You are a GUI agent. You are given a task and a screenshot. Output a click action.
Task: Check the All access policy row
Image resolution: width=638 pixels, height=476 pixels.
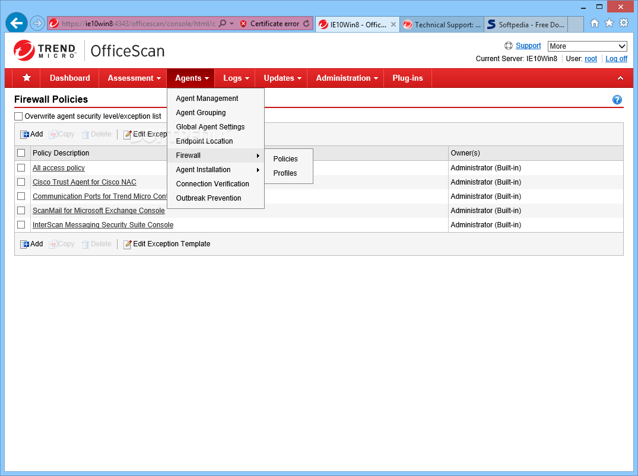coord(21,167)
